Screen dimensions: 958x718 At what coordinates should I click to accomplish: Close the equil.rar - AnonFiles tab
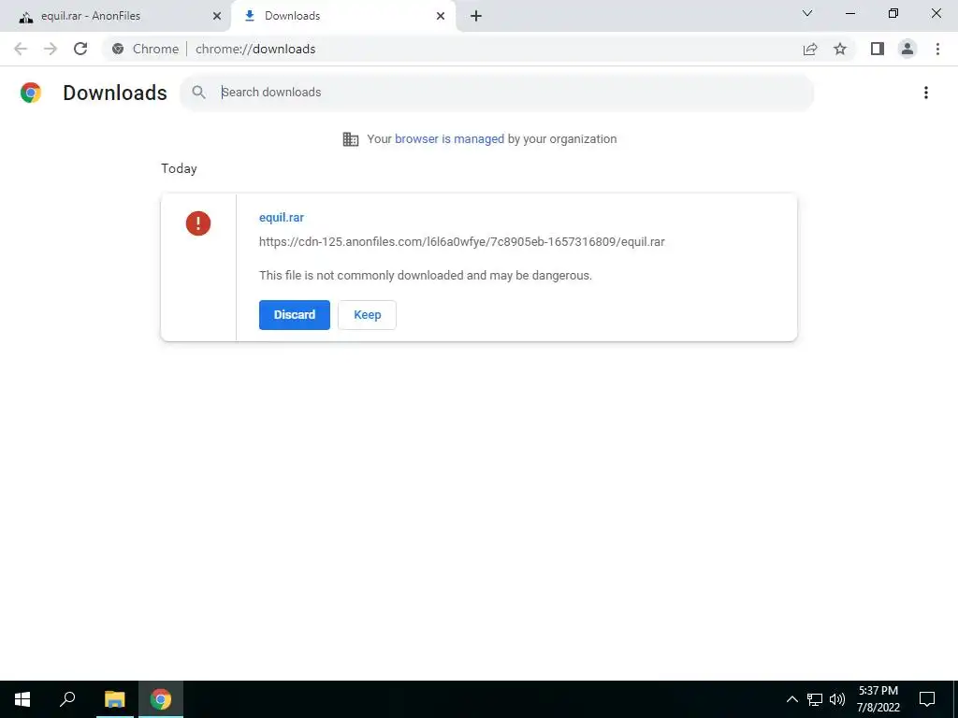coord(217,17)
